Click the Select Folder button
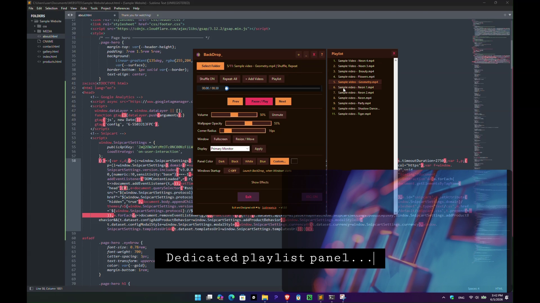The image size is (540, 303). pos(211,66)
